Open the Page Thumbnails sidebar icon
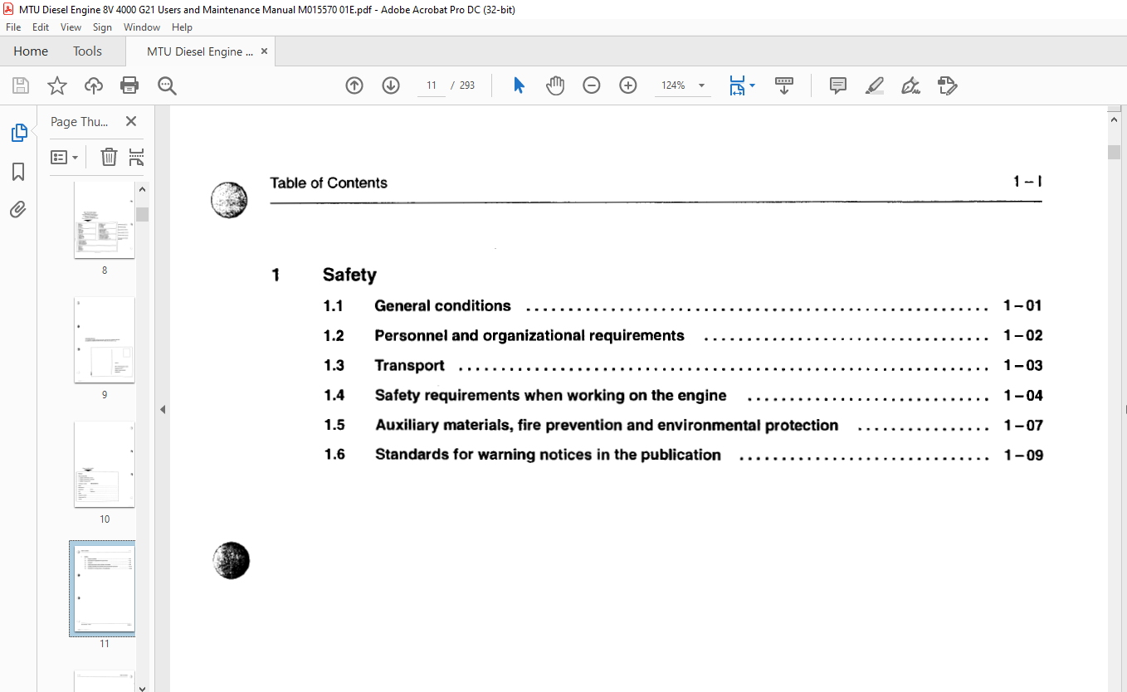Screen dimensions: 1127x692 coord(18,133)
